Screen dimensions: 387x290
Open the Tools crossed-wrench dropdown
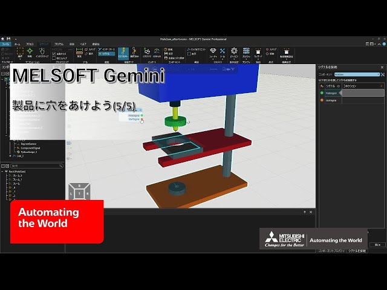(223, 53)
